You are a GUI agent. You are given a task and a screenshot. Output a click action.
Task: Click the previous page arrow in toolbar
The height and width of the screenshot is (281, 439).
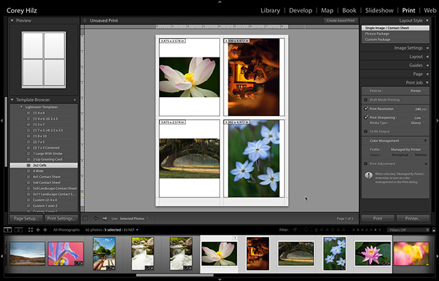(96, 219)
